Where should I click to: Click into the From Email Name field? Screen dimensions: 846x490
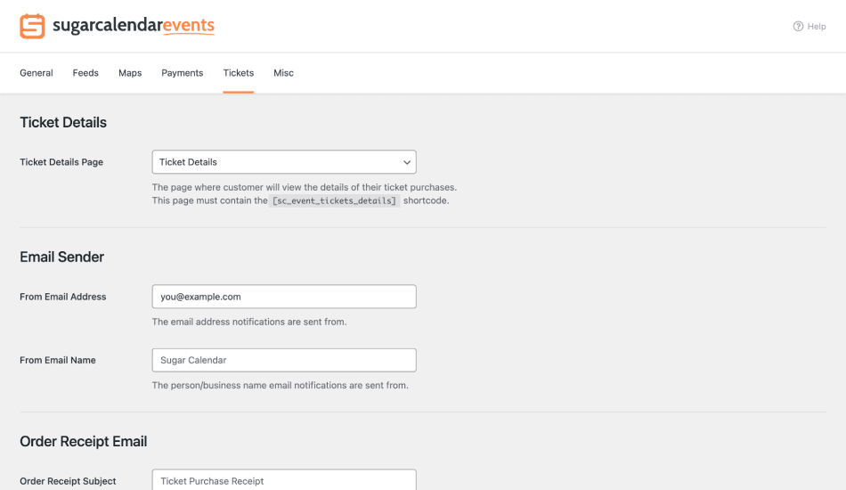coord(284,360)
